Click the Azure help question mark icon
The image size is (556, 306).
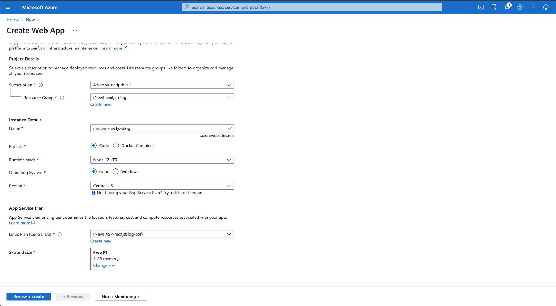point(532,7)
